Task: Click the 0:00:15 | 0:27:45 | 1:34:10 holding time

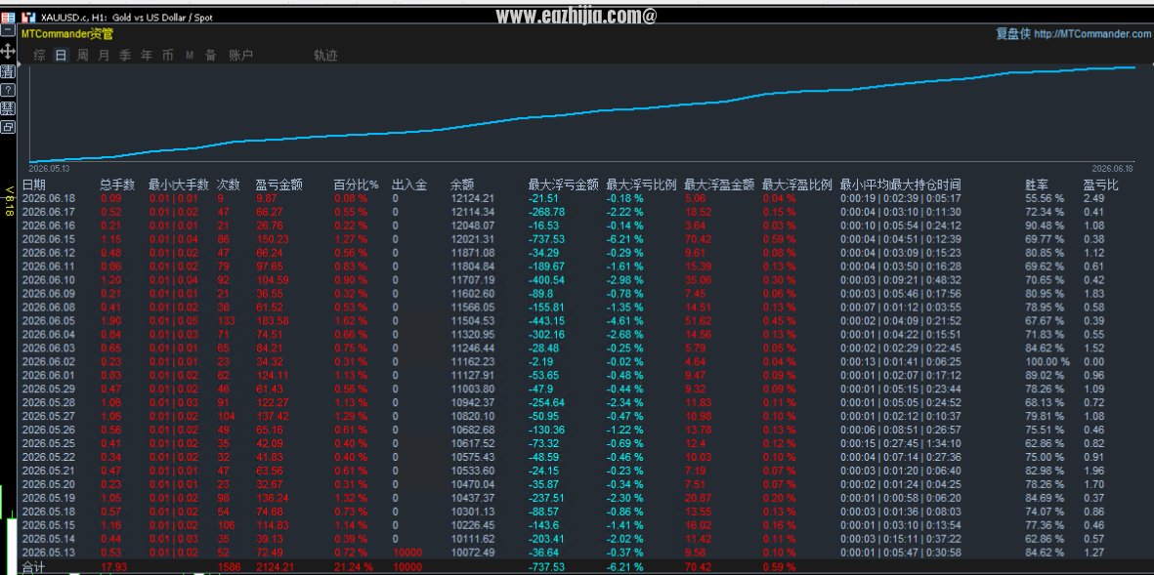Action: pyautogui.click(x=900, y=443)
